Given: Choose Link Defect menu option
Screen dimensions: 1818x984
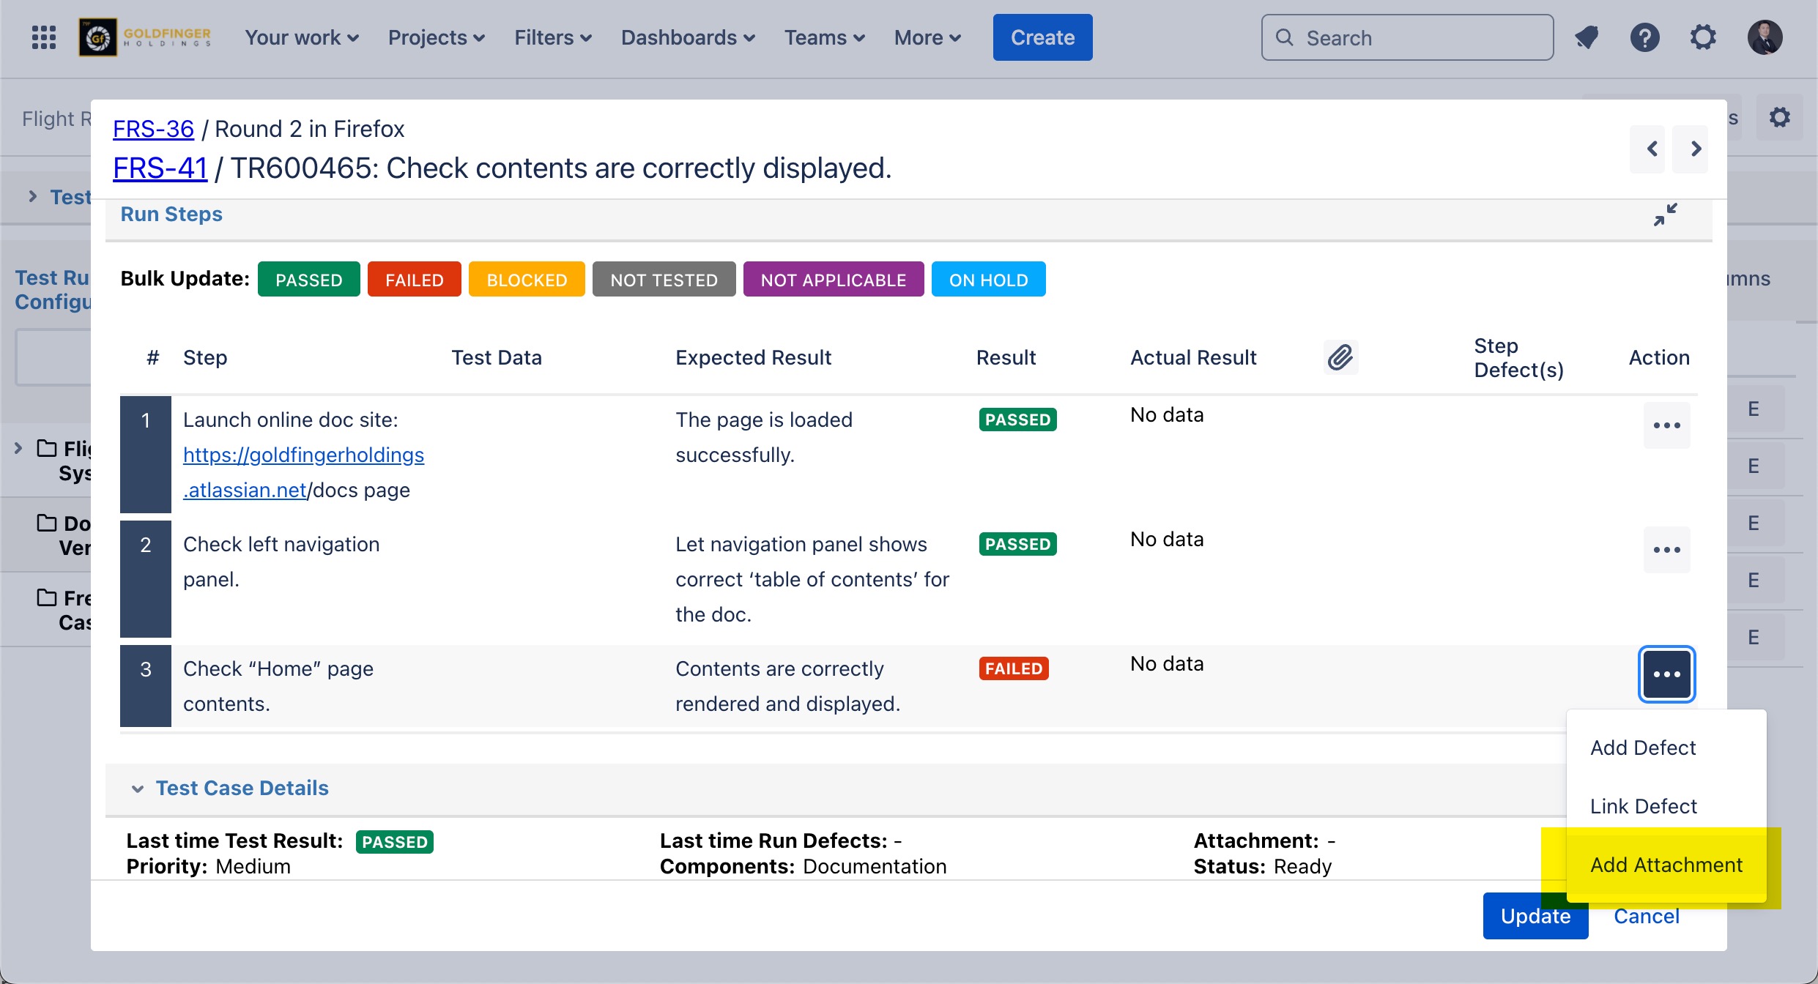Looking at the screenshot, I should tap(1643, 806).
